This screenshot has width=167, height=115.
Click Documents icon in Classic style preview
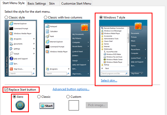pyautogui.click(x=11, y=44)
